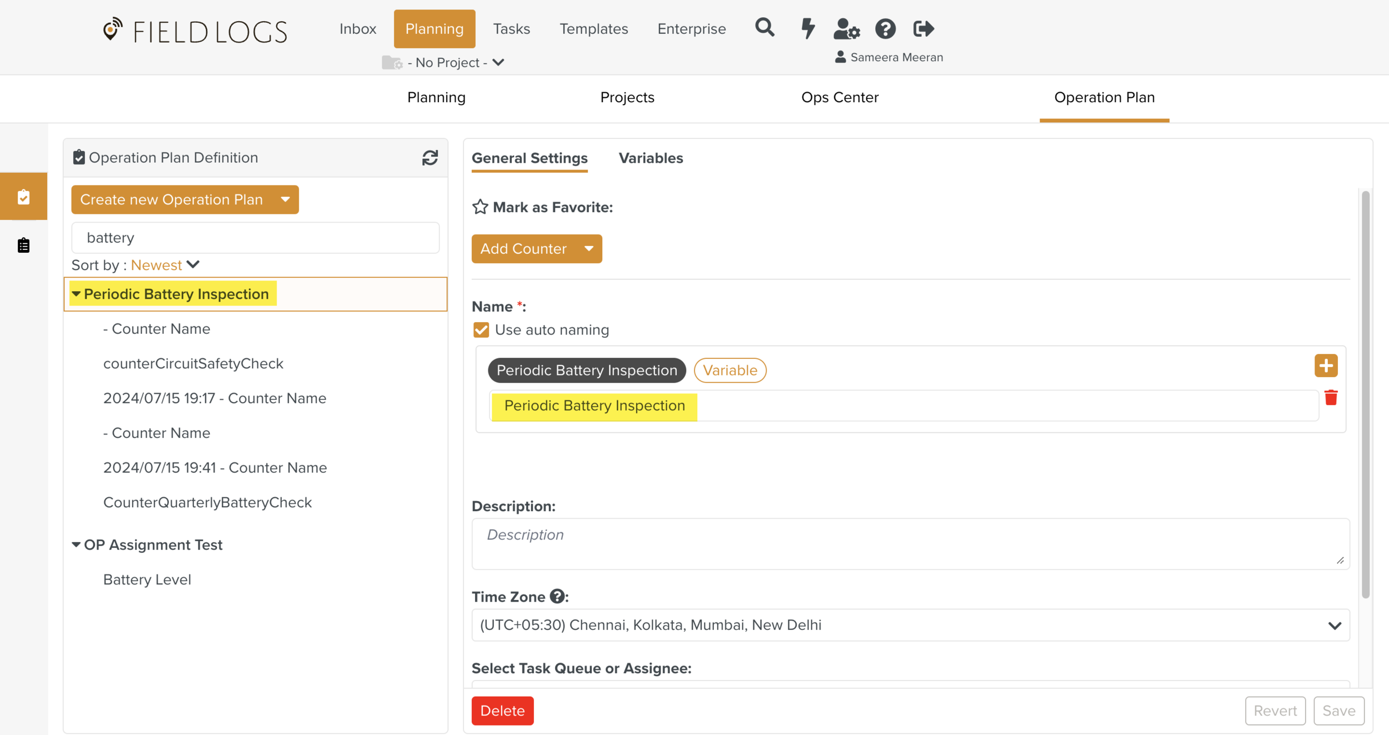Collapse Periodic Battery Inspection tree node
The width and height of the screenshot is (1389, 735).
tap(77, 294)
